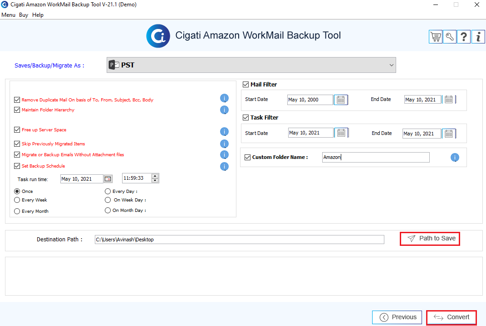Toggle Set Backup Schedule checkbox

pos(17,166)
